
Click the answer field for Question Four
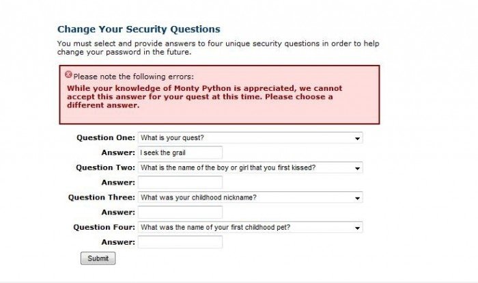(180, 243)
